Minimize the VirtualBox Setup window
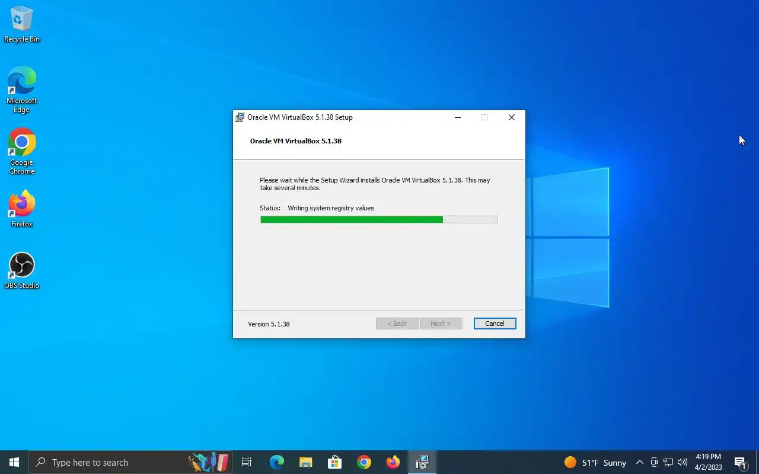 pos(458,117)
